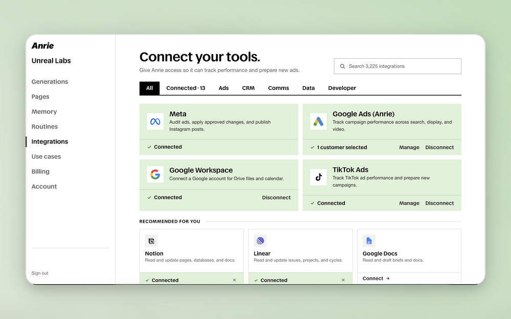The image size is (511, 319).
Task: Click the TikTok Ads card title
Action: 351,169
